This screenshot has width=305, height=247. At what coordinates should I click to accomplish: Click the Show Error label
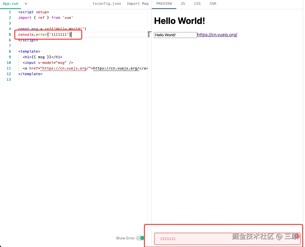tap(125, 238)
